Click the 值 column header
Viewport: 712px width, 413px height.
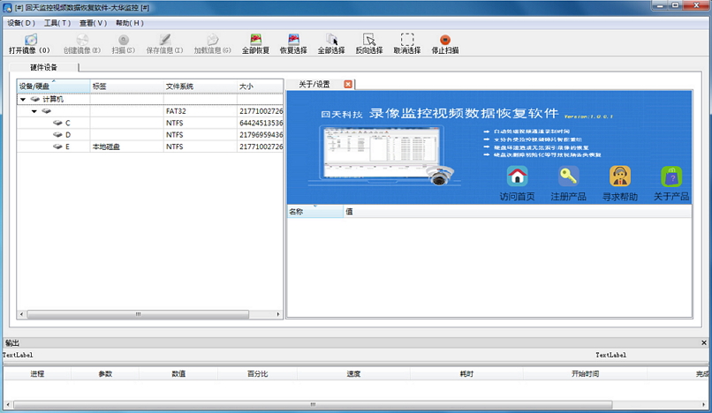[518, 212]
